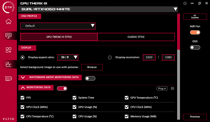Uncheck GPU Clock (MHz) checkbox
210x122 pixels.
tap(22, 107)
